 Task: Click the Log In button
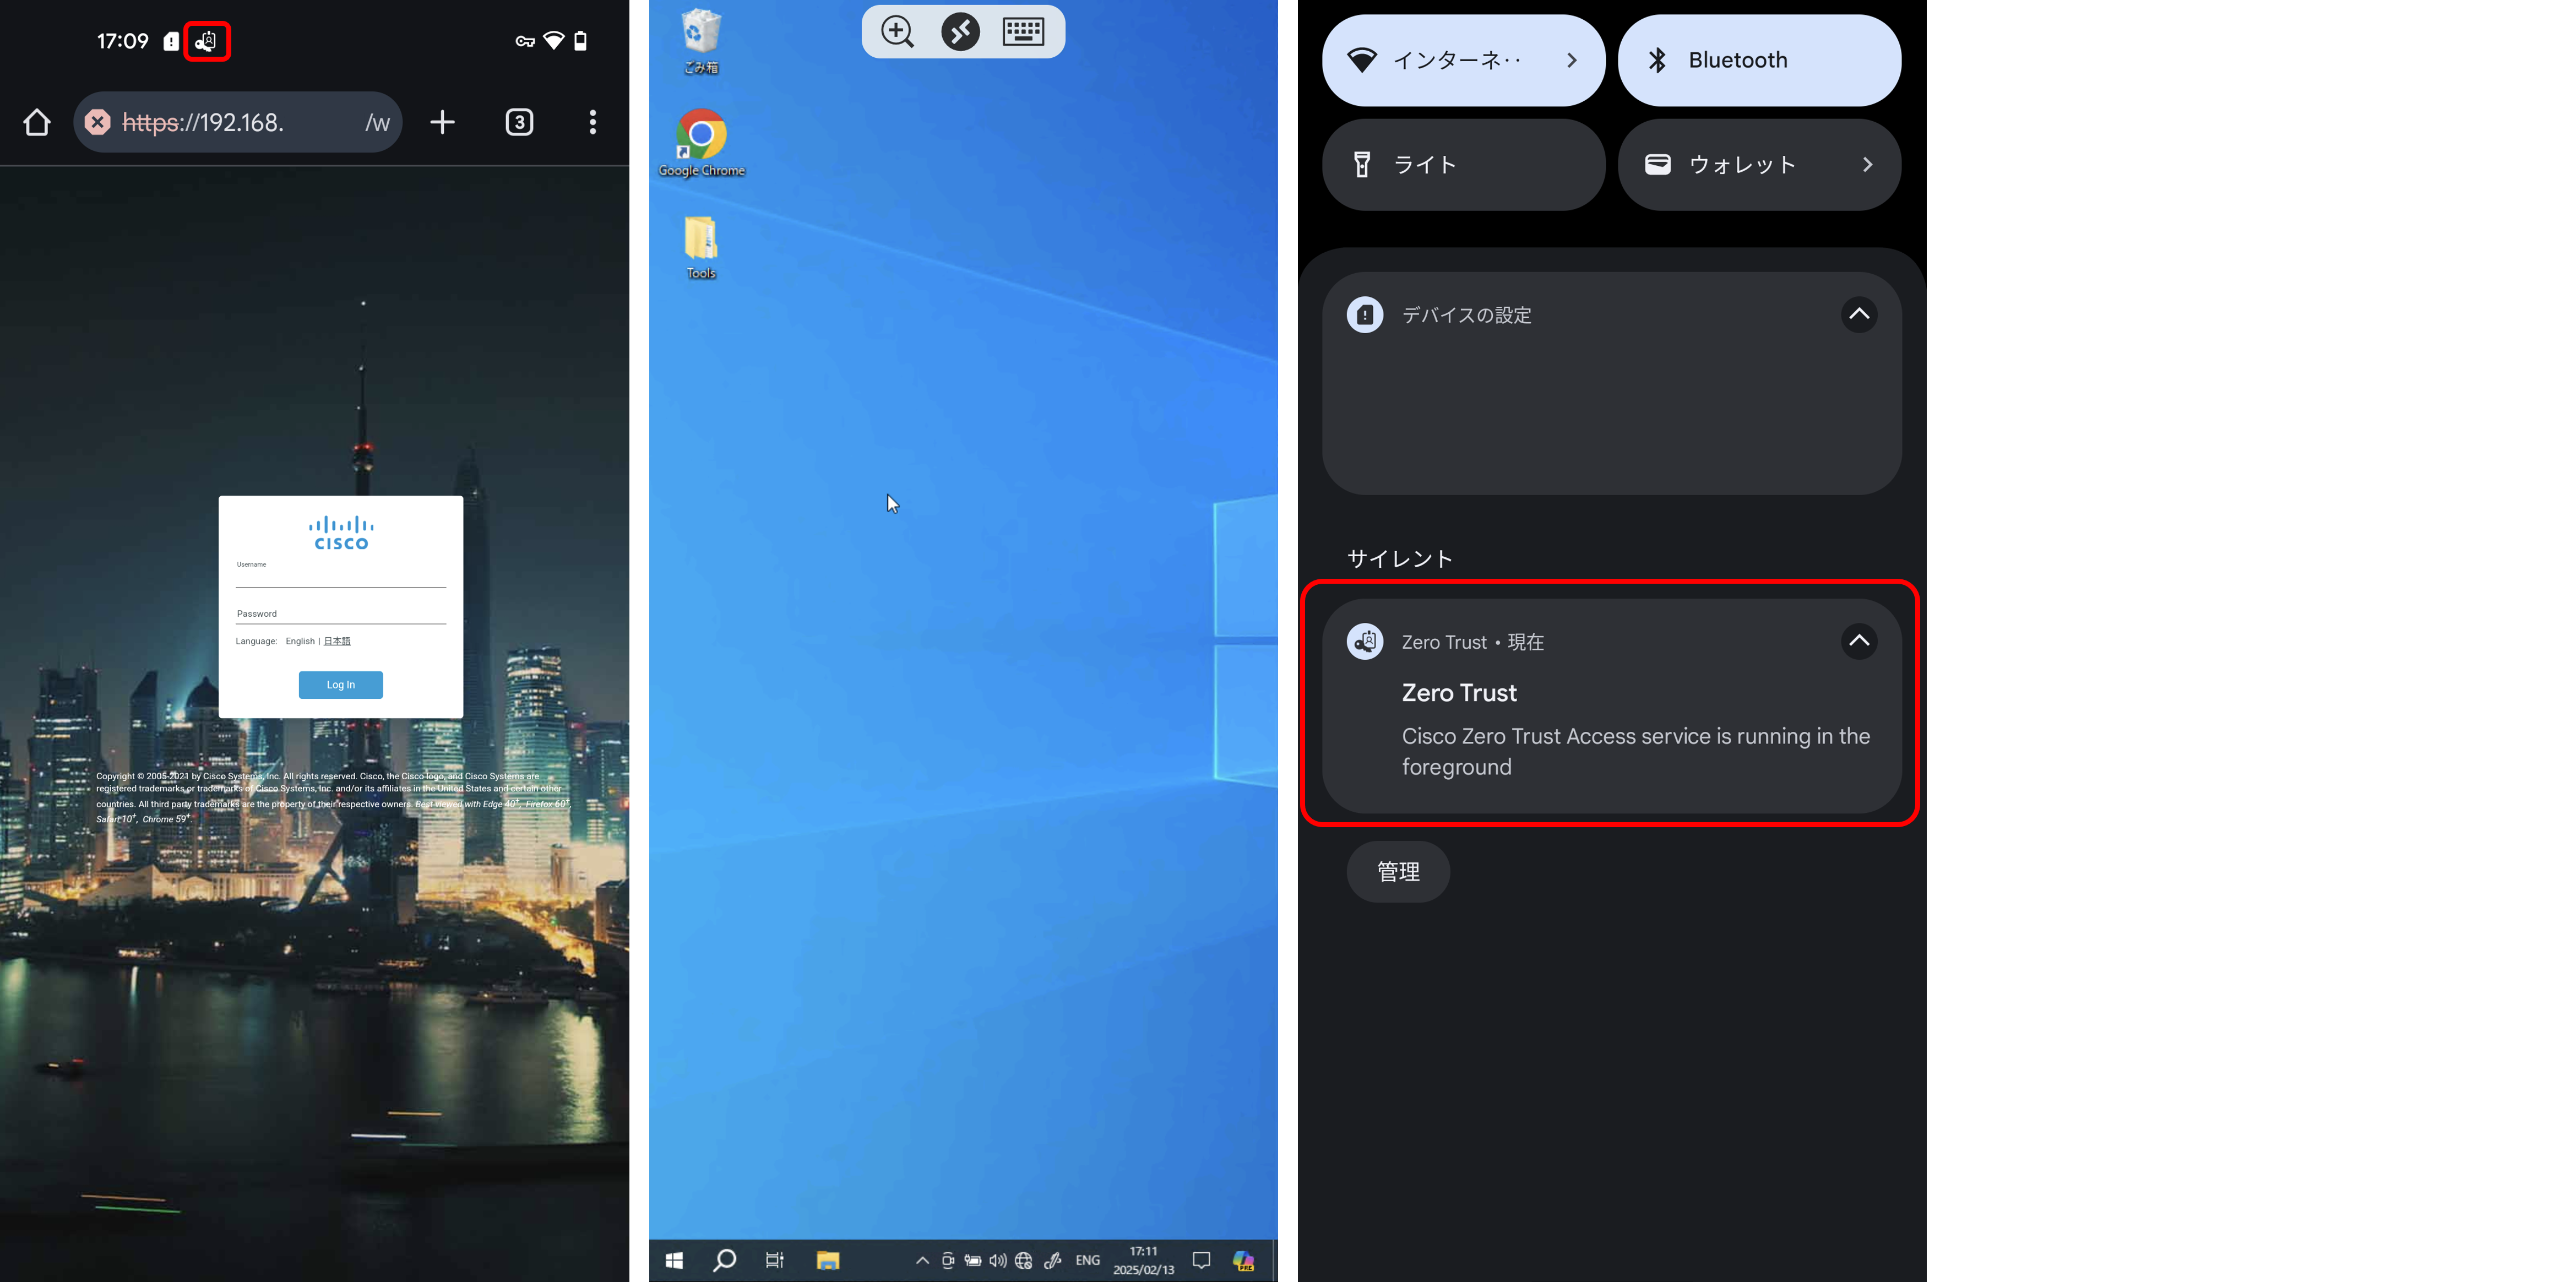[x=341, y=685]
